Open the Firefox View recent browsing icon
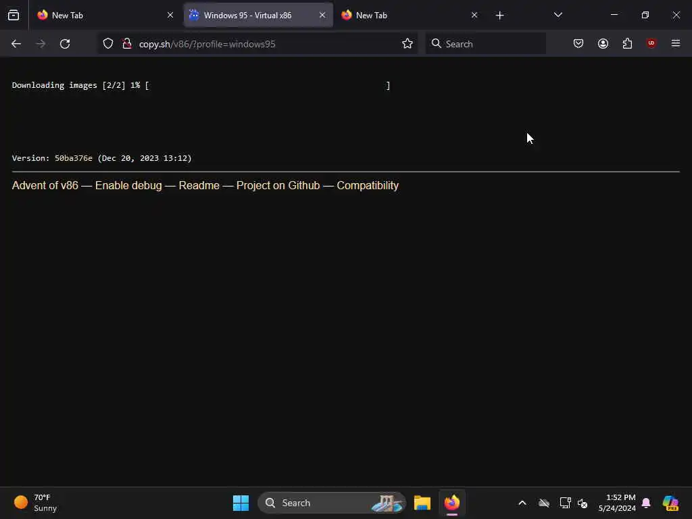Image resolution: width=692 pixels, height=519 pixels. tap(14, 15)
